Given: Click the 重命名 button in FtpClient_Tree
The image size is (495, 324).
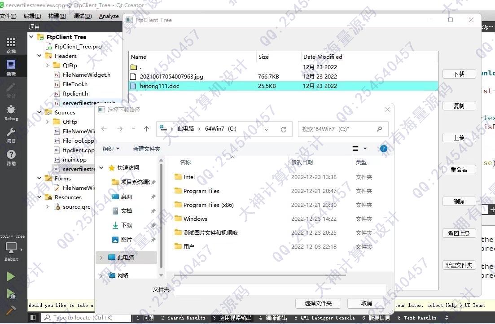Looking at the screenshot, I should click(x=459, y=170).
